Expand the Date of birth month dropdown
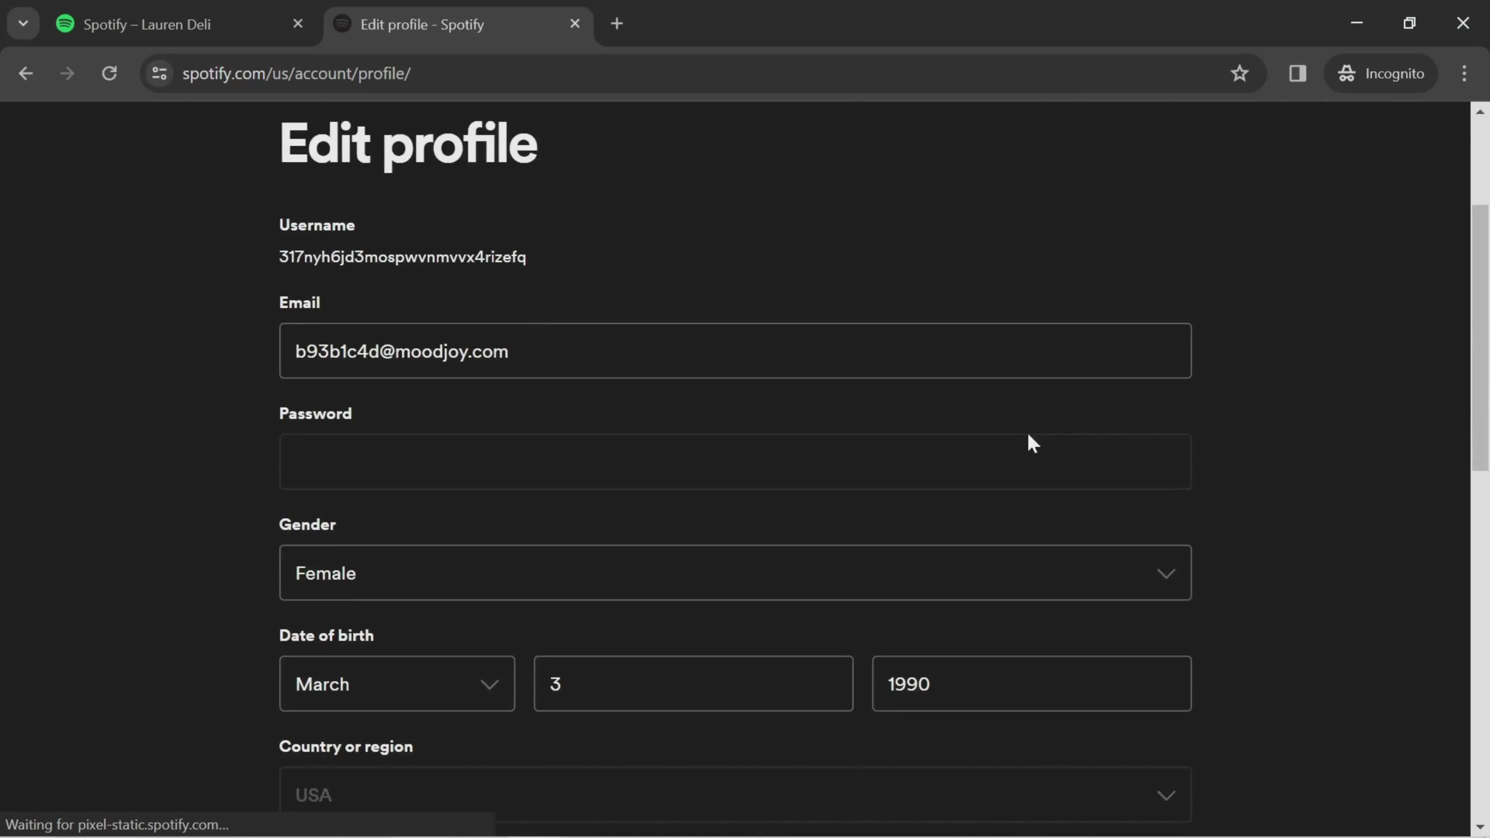Screen dimensions: 1490x838 tap(397, 684)
